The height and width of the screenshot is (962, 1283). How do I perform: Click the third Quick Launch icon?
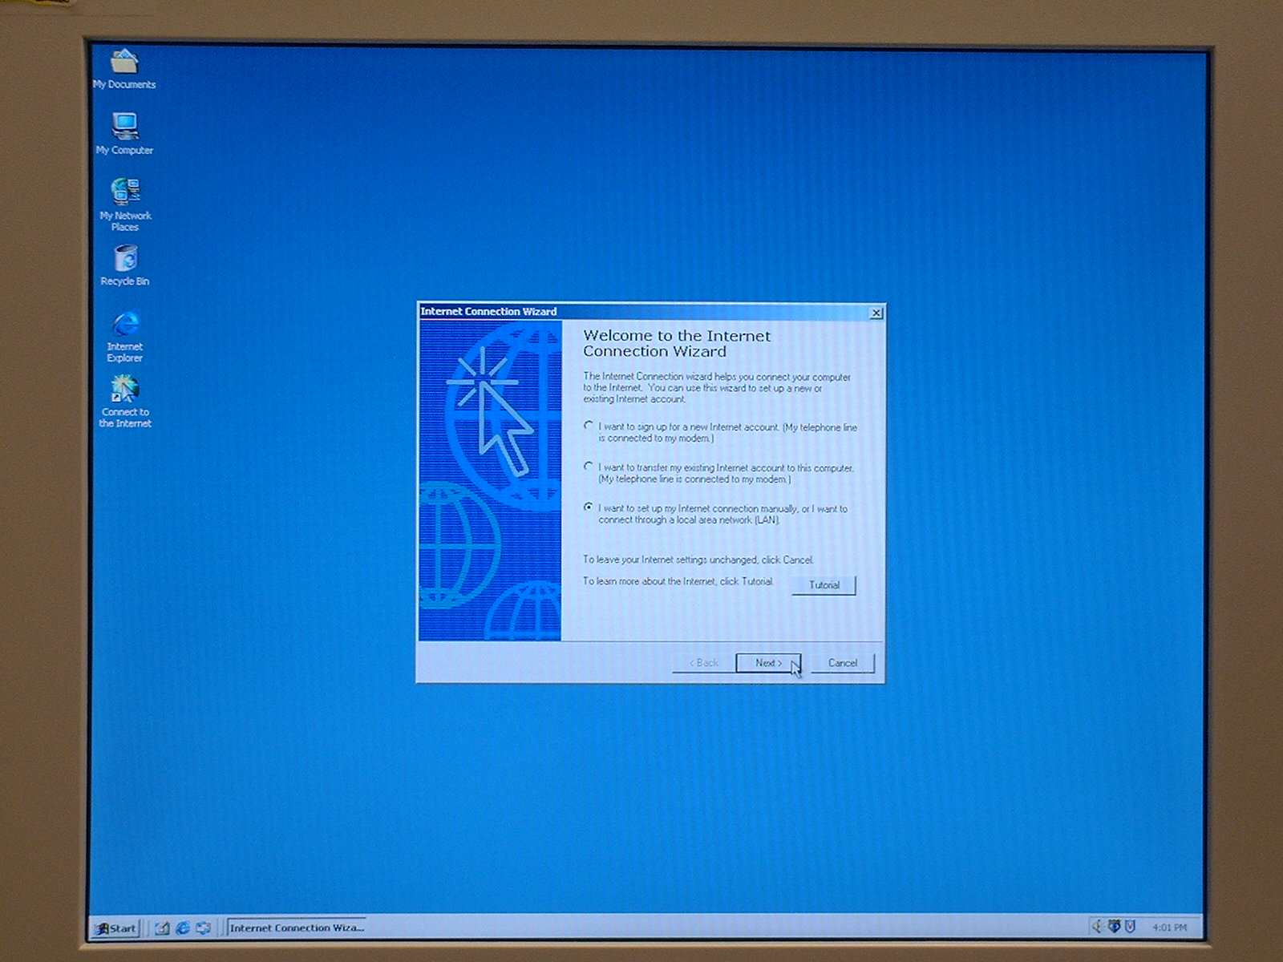[x=203, y=928]
